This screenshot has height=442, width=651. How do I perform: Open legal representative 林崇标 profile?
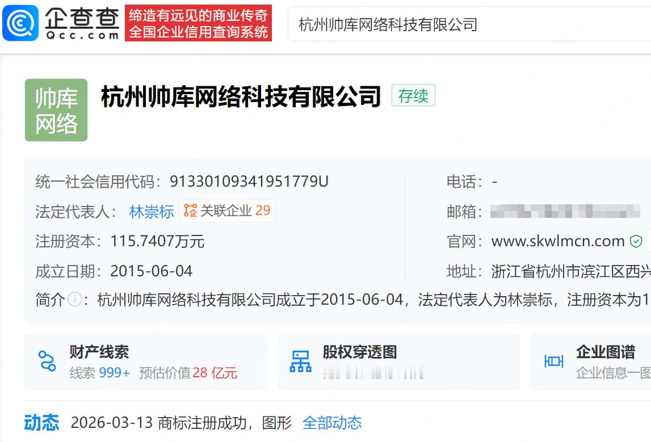(152, 212)
